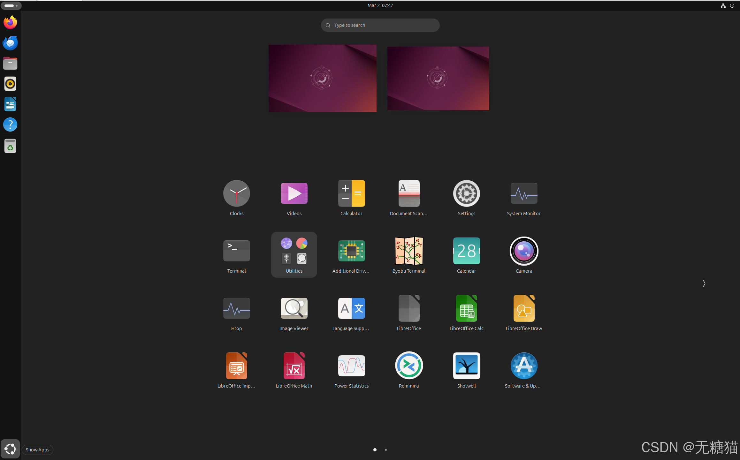Launch the Calculator app icon
The height and width of the screenshot is (460, 740).
coord(351,193)
